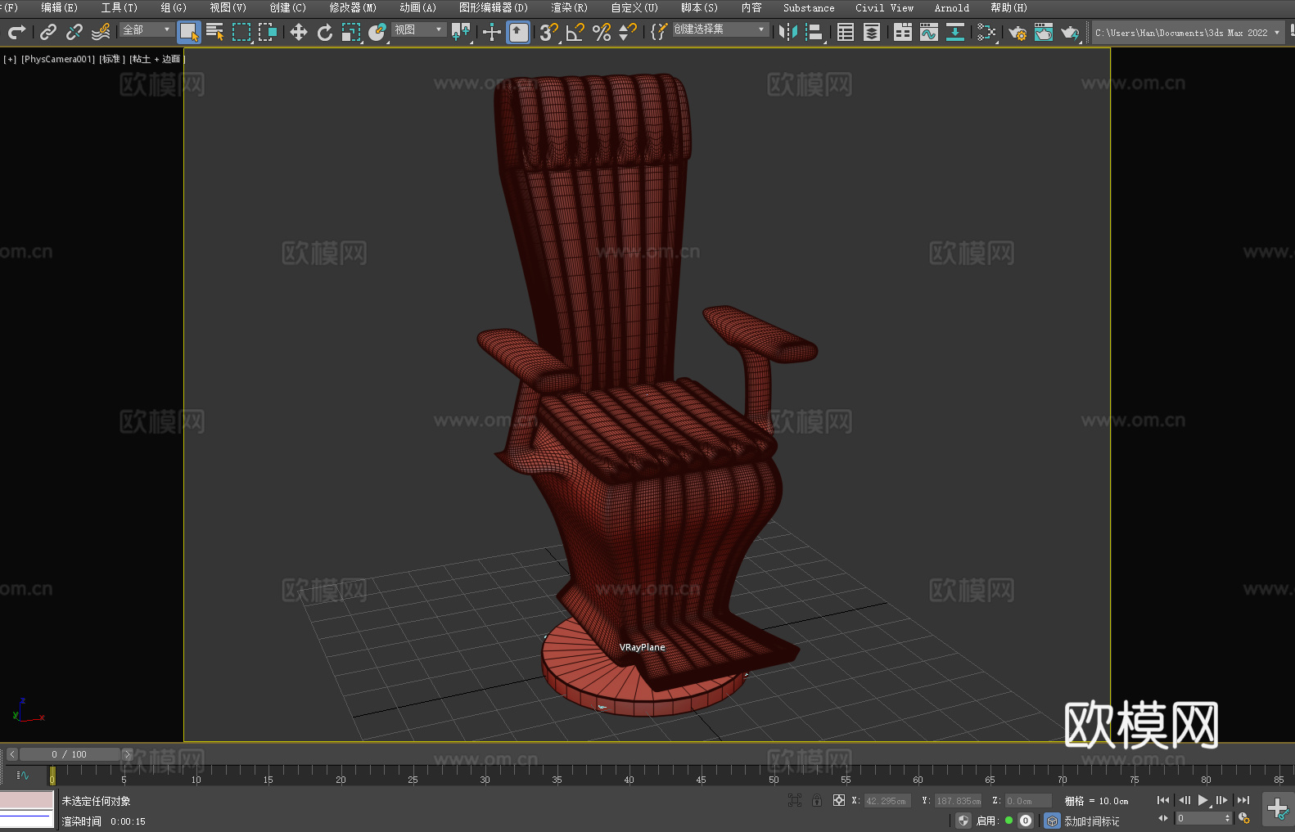
Task: Open the 修改器(M) menu
Action: click(x=353, y=7)
